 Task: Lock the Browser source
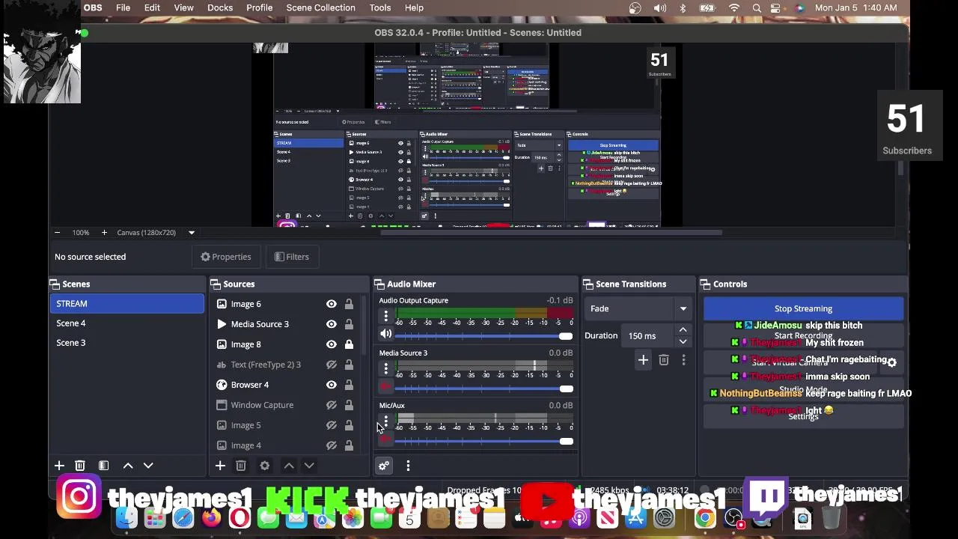(x=349, y=385)
